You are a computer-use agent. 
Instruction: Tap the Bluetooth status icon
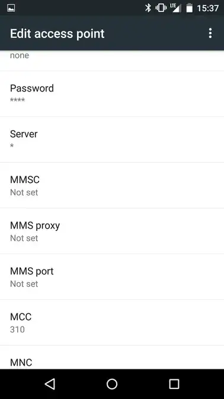(148, 8)
